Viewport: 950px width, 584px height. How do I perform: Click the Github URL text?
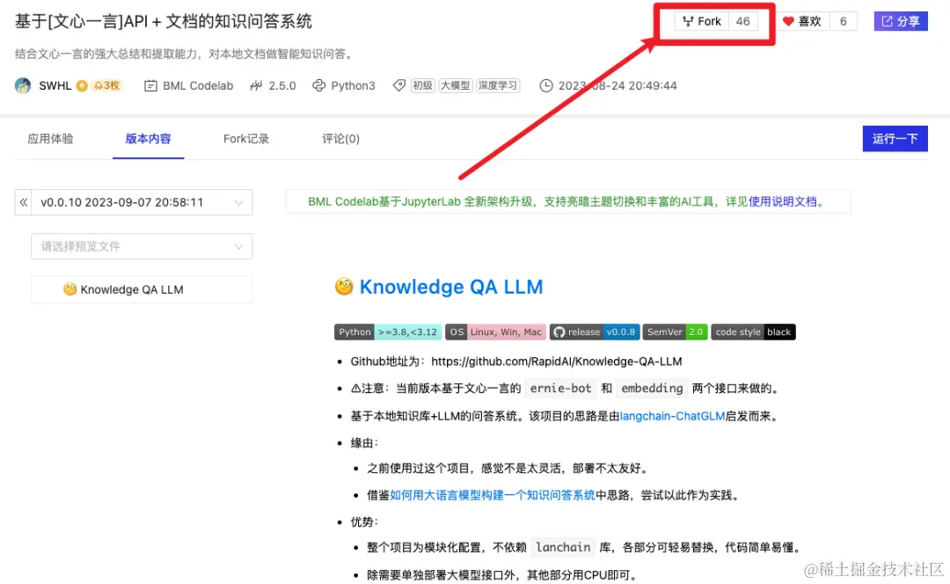click(x=556, y=361)
